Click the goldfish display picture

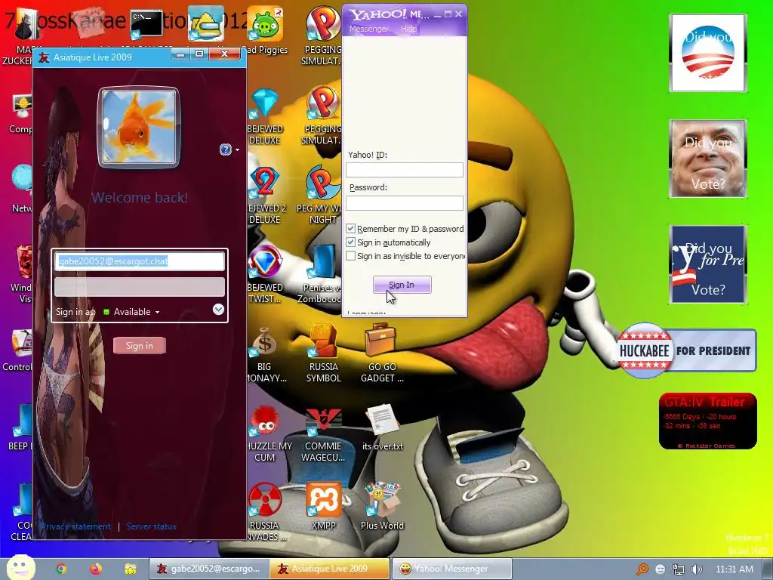coord(139,127)
